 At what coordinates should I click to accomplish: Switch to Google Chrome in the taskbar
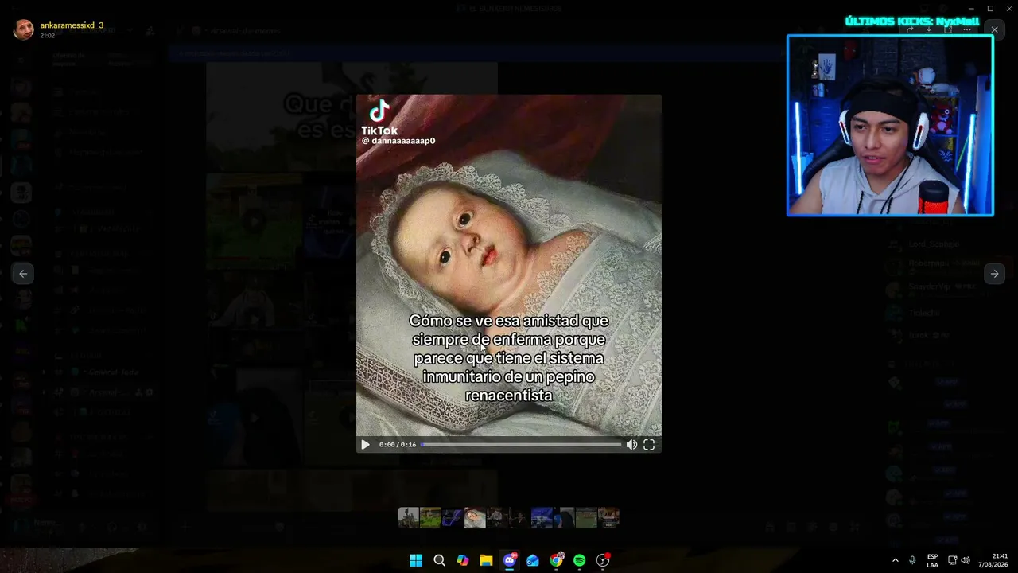557,560
